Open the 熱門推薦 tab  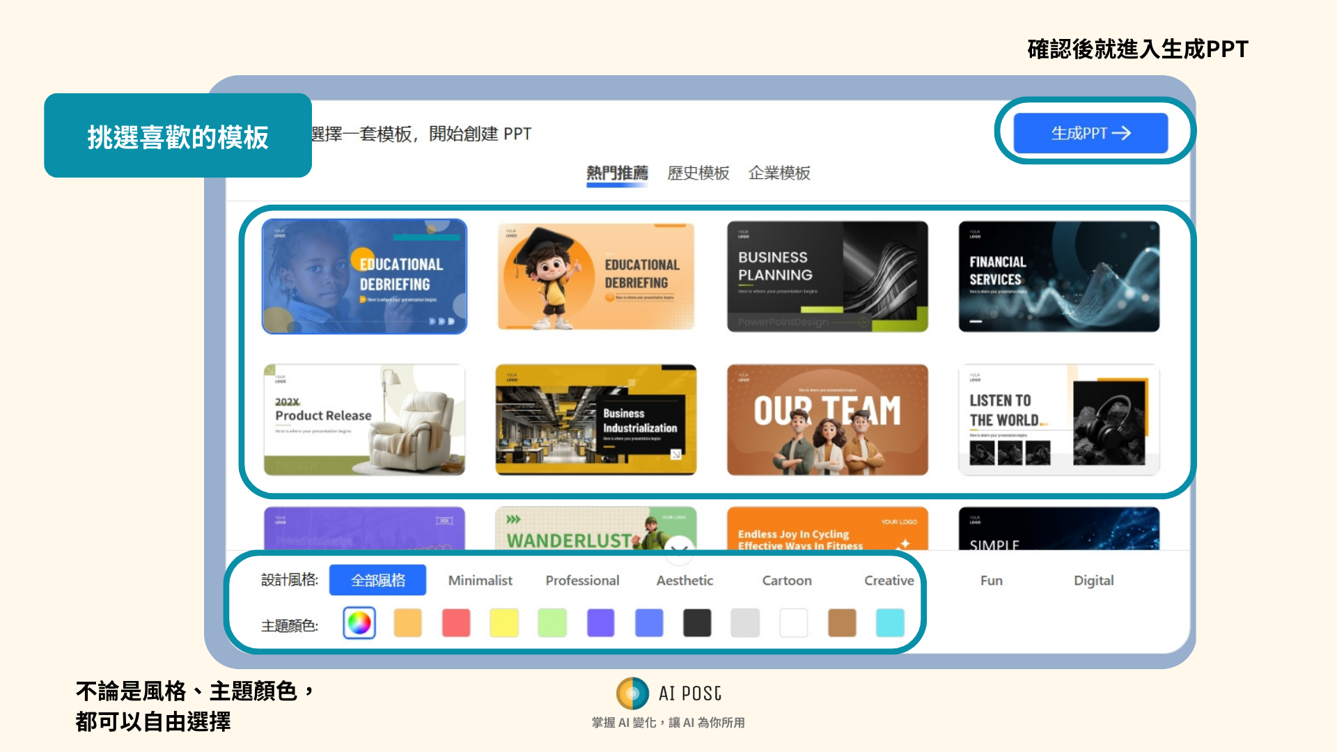617,173
